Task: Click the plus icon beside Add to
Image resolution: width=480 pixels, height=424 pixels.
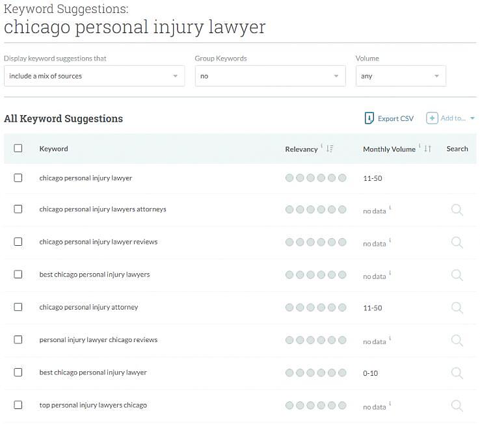Action: (432, 118)
